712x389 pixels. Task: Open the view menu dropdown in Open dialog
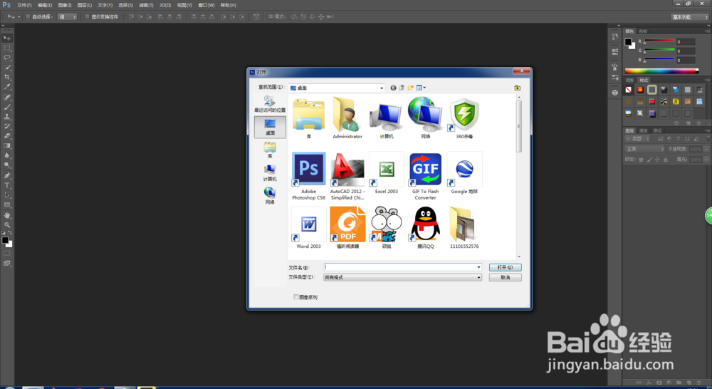coord(421,88)
